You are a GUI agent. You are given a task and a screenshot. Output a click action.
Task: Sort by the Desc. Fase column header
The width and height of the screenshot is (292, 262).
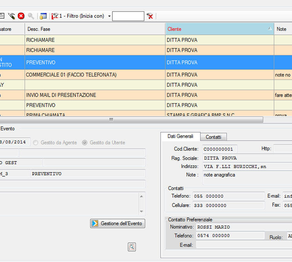(x=95, y=29)
